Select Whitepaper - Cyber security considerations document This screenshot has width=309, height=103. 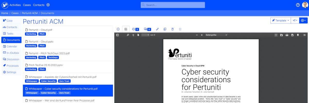tap(68, 91)
